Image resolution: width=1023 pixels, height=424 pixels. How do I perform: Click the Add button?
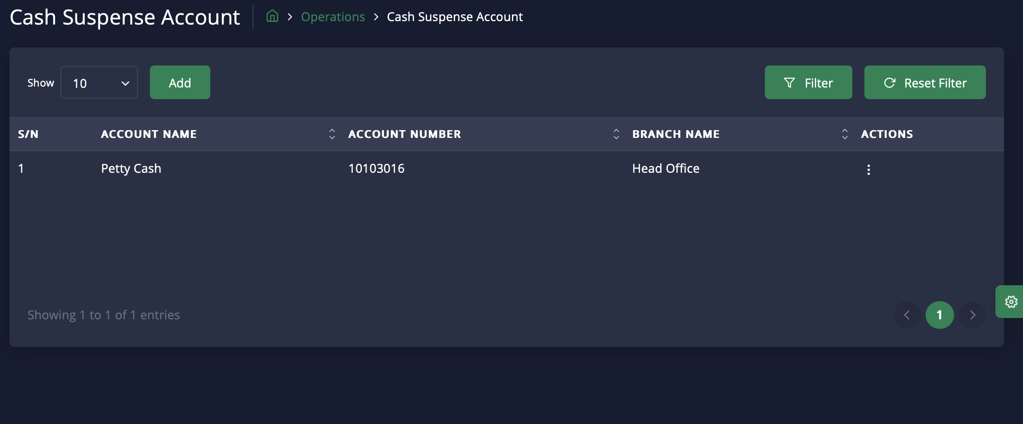pos(180,83)
